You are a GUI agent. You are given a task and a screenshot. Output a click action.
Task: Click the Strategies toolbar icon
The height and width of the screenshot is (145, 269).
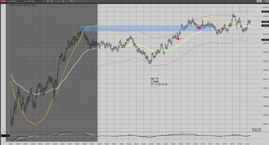79,1
